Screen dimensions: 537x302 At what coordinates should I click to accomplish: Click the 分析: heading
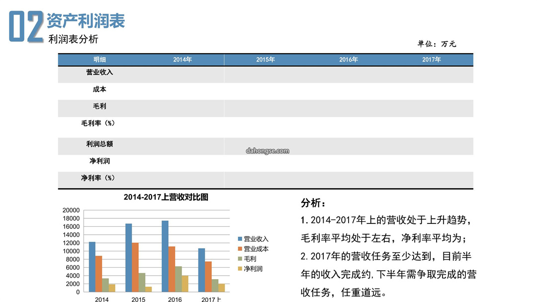(x=313, y=203)
